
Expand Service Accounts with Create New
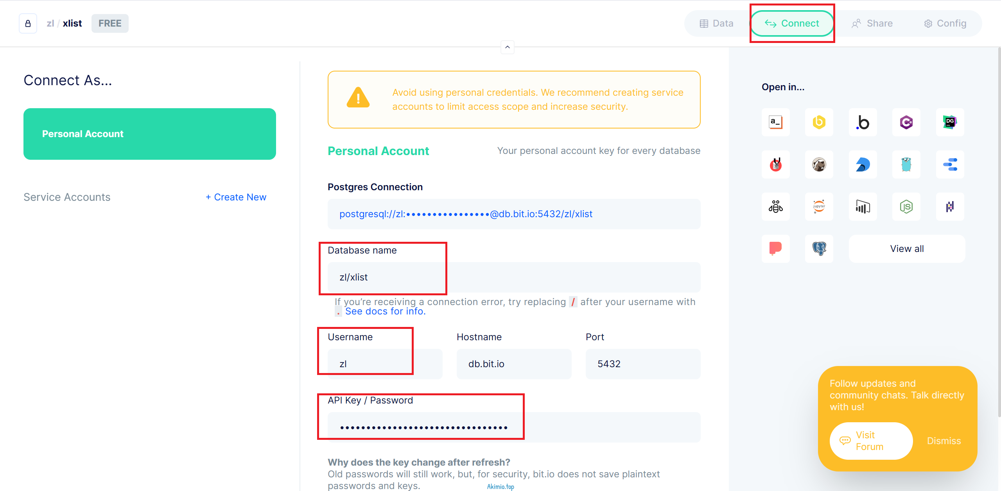click(235, 197)
